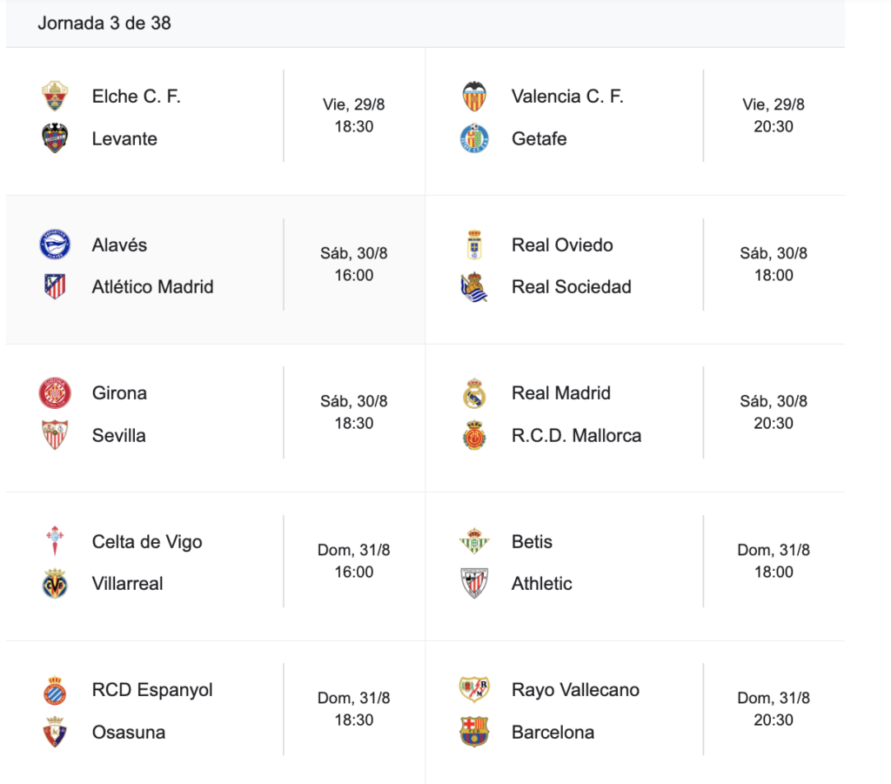This screenshot has height=784, width=891.
Task: Select the Real Madrid crest icon
Action: pyautogui.click(x=474, y=393)
